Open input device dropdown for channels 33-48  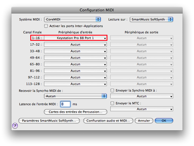coord(75,51)
